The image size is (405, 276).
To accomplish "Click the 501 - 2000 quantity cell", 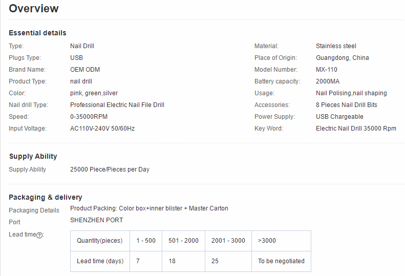I will click(x=183, y=241).
